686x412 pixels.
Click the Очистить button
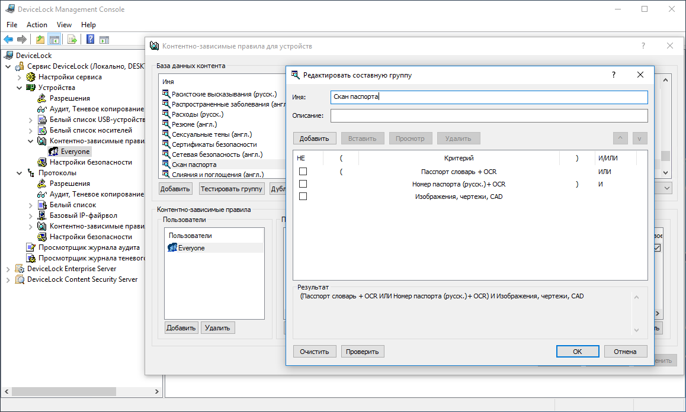[314, 351]
